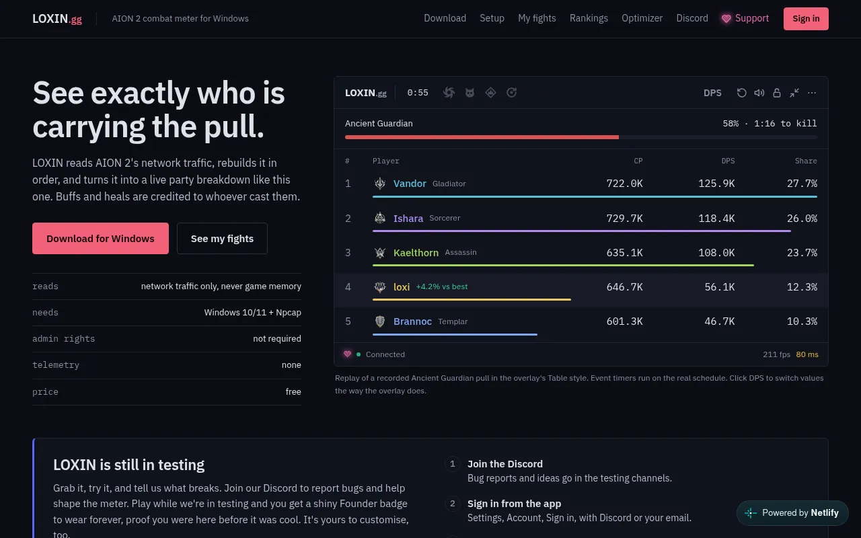Click the Netlify logo icon in badge
Image resolution: width=861 pixels, height=538 pixels.
751,512
